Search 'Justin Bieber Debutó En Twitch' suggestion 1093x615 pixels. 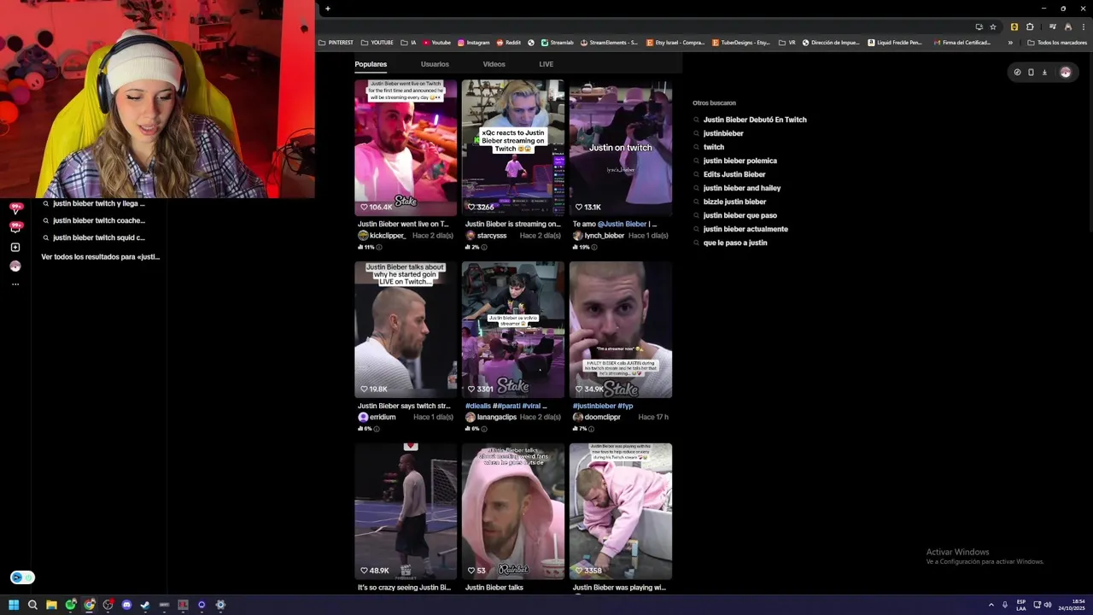coord(755,120)
